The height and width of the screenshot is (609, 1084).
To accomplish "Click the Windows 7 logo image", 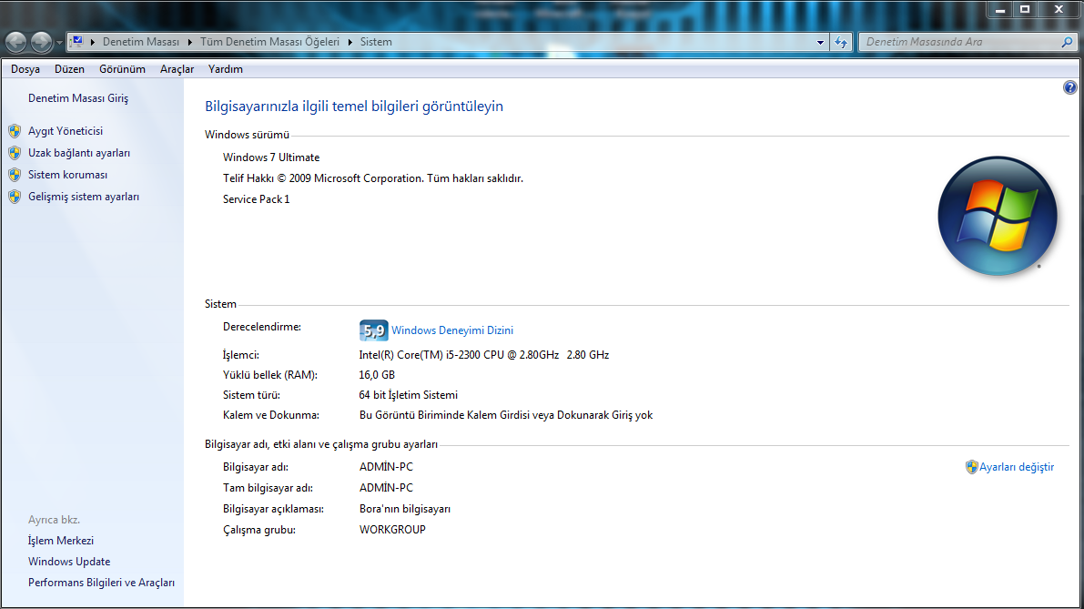I will click(998, 216).
